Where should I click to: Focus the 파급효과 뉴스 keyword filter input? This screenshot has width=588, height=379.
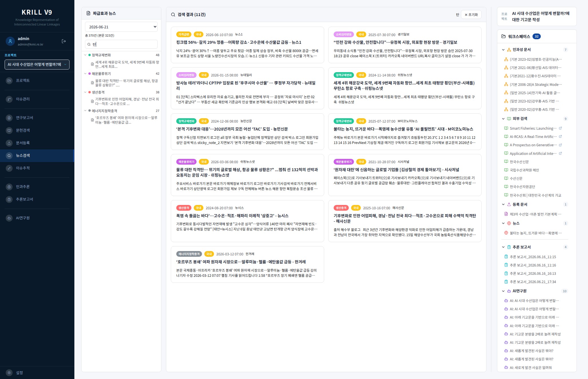coord(121,44)
